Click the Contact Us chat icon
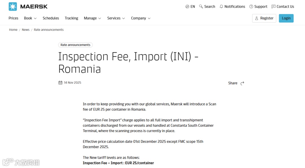The image size is (305, 168). pyautogui.click(x=273, y=7)
